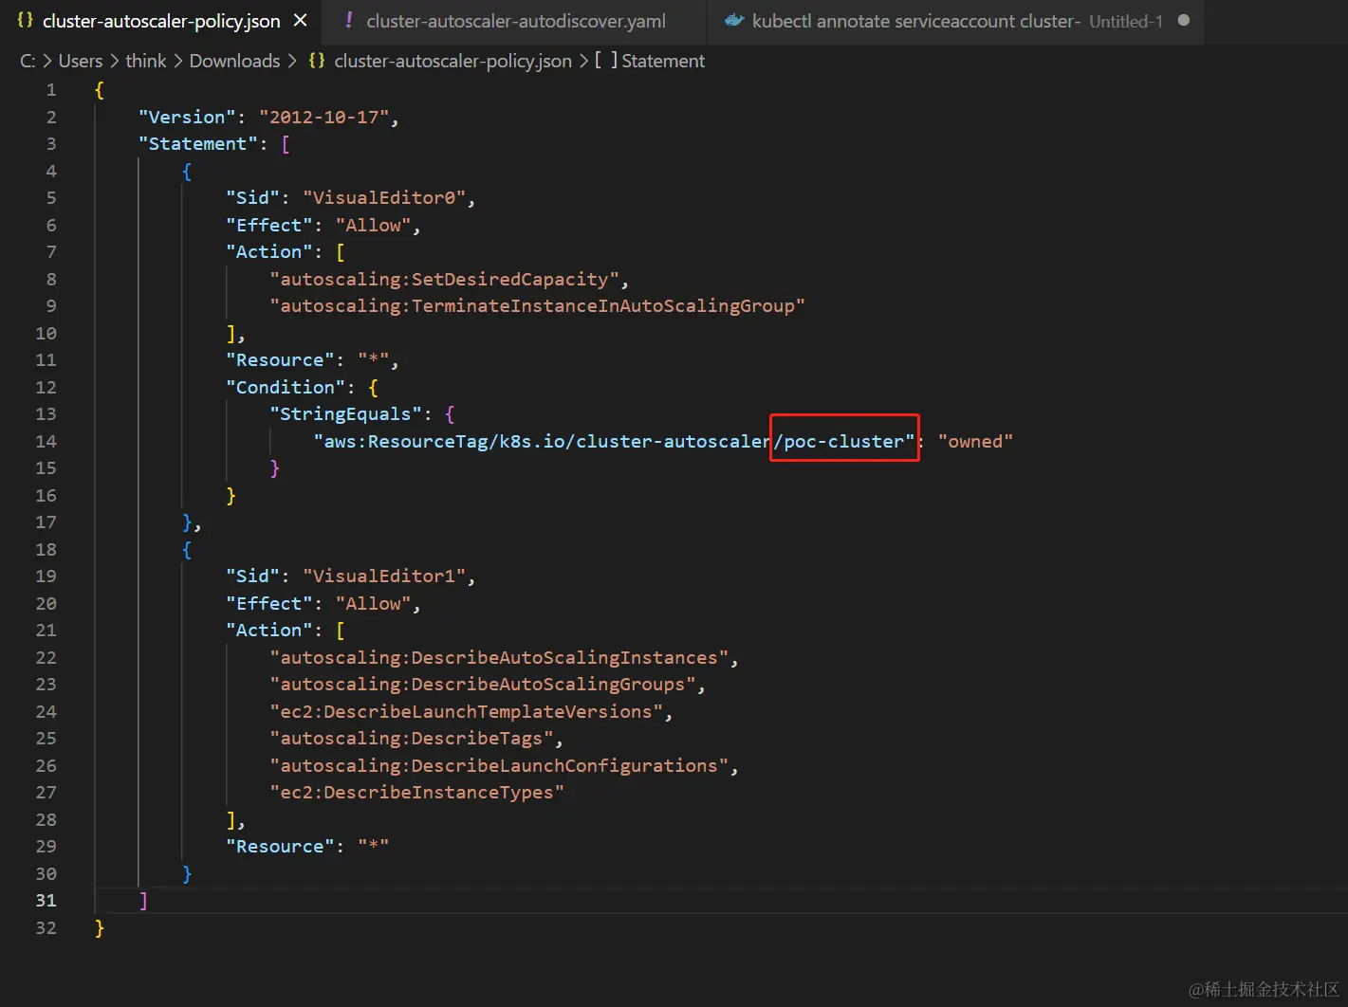Click "ec2:DescribeLaunchTemplateVersions" string

click(466, 712)
